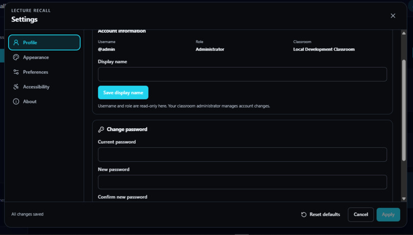Screen dimensions: 413x235
Task: Click the scrollbar up arrow
Action: tap(404, 33)
